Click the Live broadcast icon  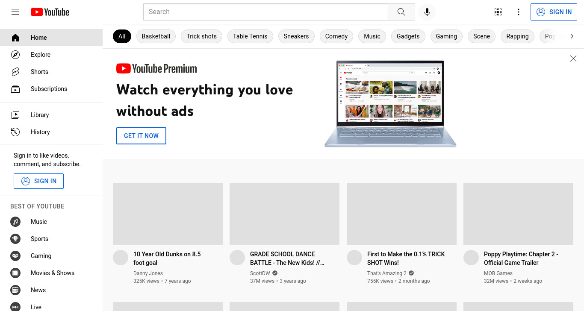(15, 307)
